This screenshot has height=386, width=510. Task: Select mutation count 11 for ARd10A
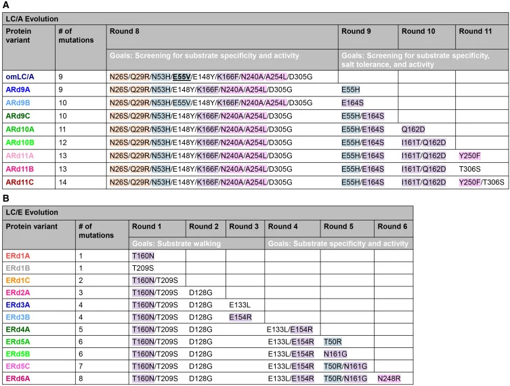62,130
